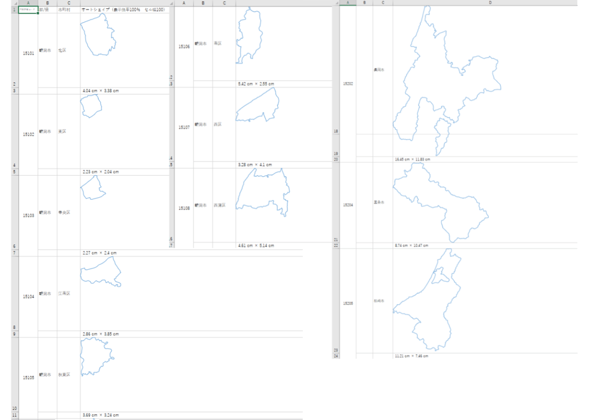Select the outline shape beside code 15208

coord(427,300)
